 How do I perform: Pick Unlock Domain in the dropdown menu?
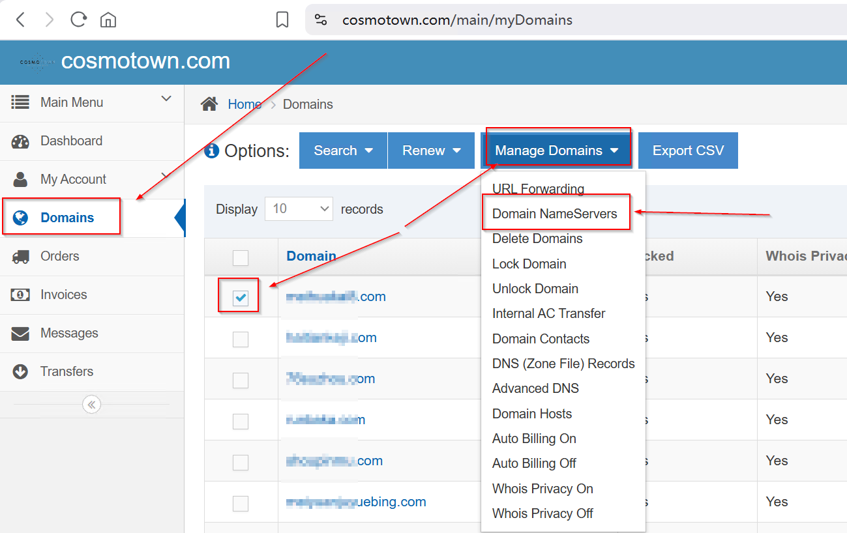point(535,289)
